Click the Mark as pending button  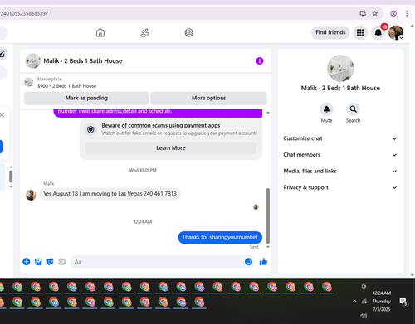coord(86,98)
